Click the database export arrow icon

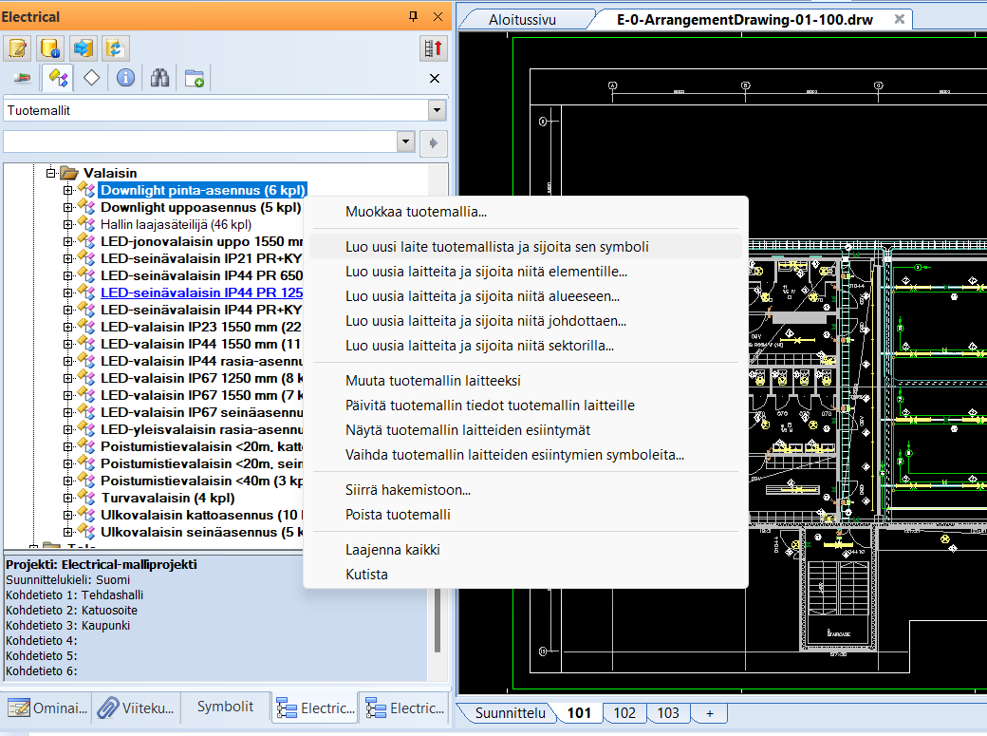click(x=84, y=48)
